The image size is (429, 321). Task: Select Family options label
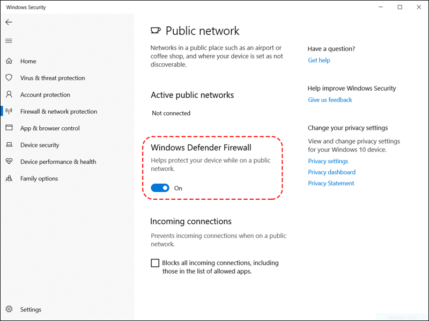(x=39, y=179)
